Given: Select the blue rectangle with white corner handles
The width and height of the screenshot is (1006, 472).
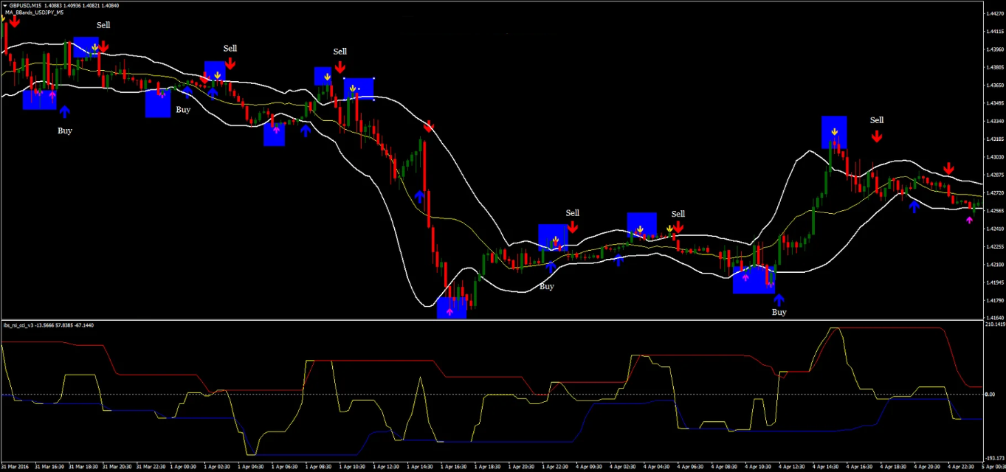Looking at the screenshot, I should 359,88.
